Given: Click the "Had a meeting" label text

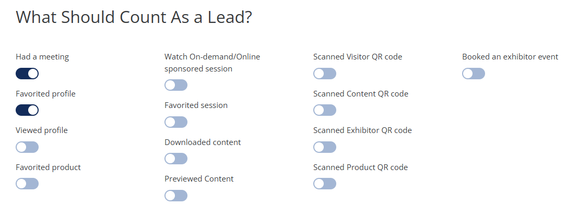Looking at the screenshot, I should point(42,57).
